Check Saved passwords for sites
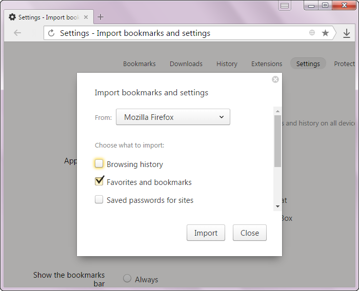359x291 pixels. [99, 199]
